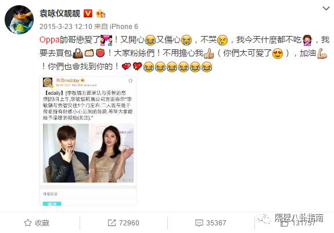Click the 收藏 favorite button
Image resolution: width=334 pixels, height=233 pixels.
[x=37, y=223]
